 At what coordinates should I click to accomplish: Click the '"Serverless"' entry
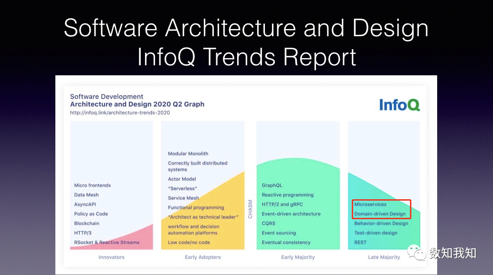(x=182, y=188)
